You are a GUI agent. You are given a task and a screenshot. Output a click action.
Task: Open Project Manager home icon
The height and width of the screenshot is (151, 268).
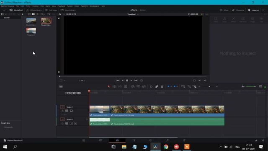coord(256,141)
